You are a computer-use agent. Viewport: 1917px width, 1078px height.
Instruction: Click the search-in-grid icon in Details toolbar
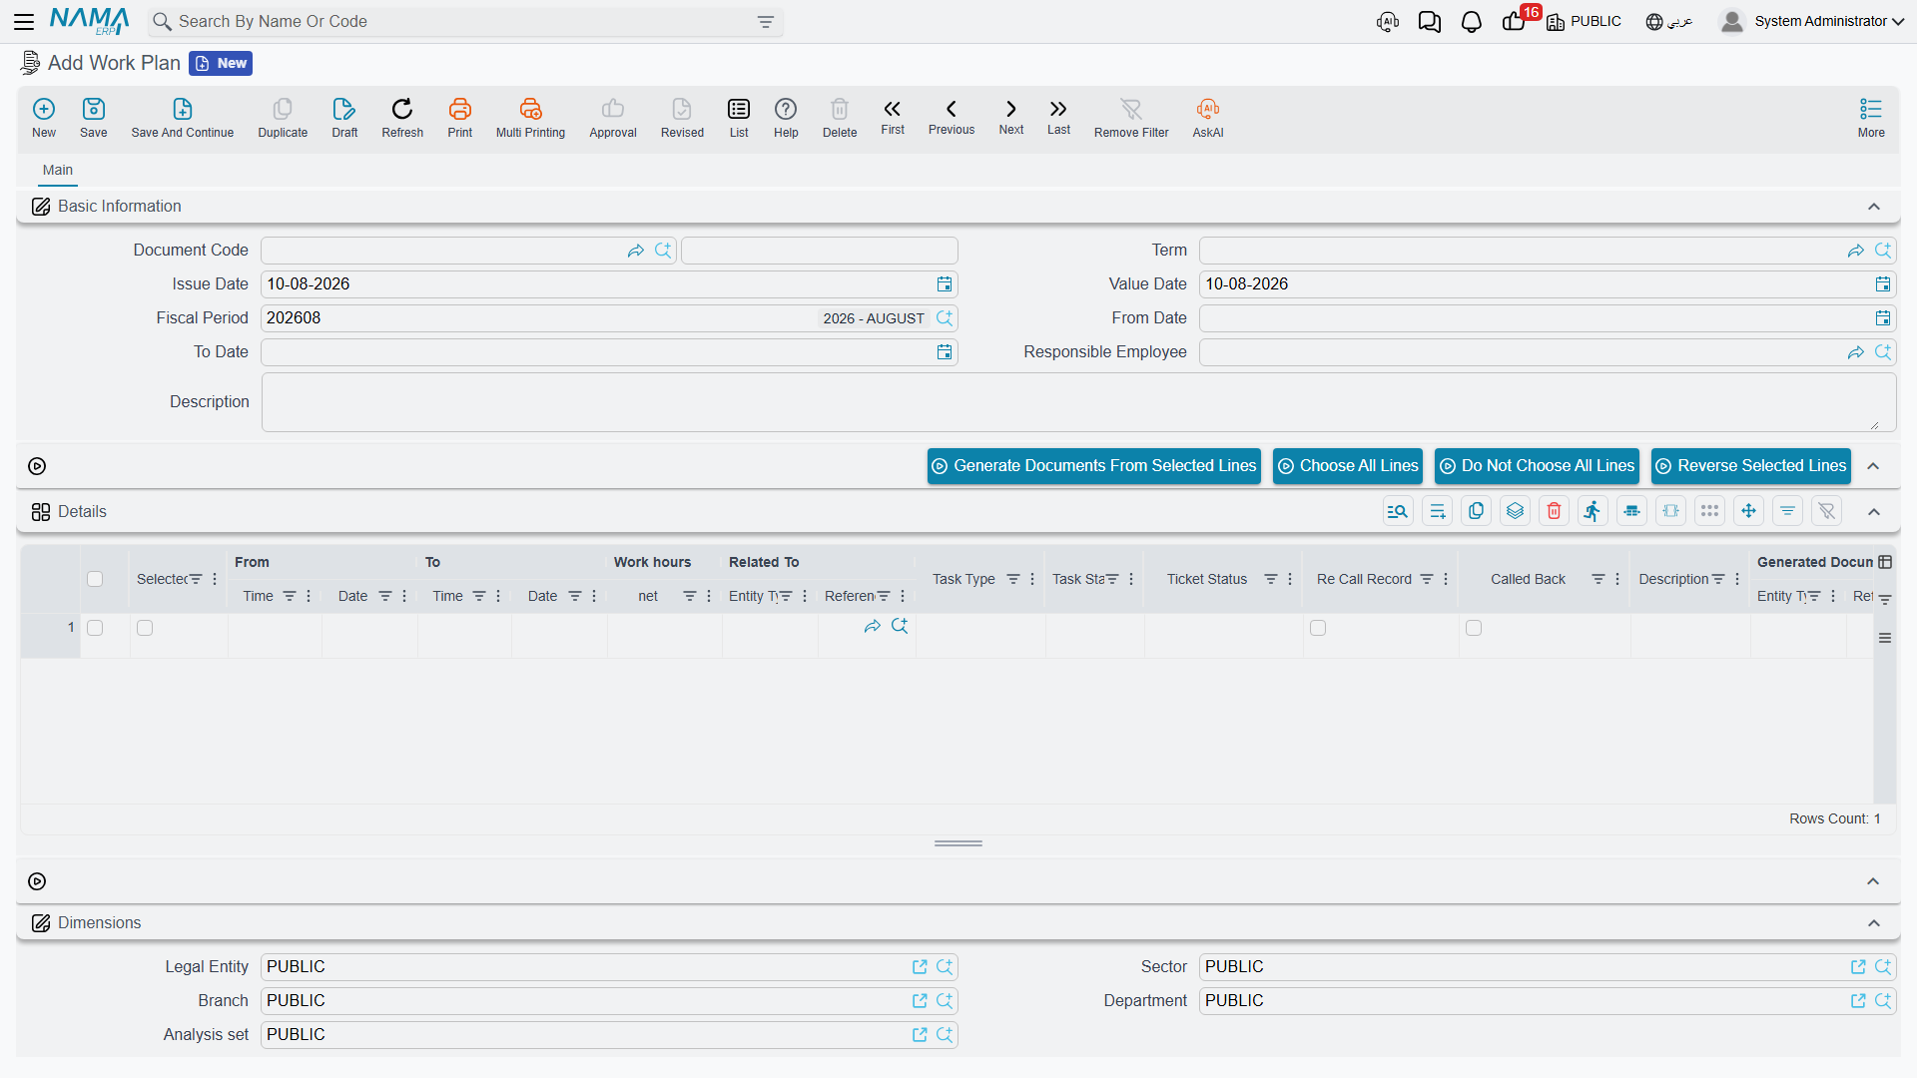point(1398,511)
